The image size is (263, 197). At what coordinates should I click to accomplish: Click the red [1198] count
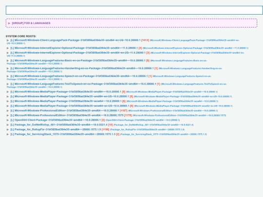tap(105, 129)
